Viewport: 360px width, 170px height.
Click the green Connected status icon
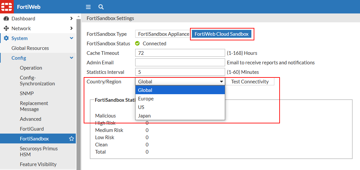pyautogui.click(x=138, y=43)
